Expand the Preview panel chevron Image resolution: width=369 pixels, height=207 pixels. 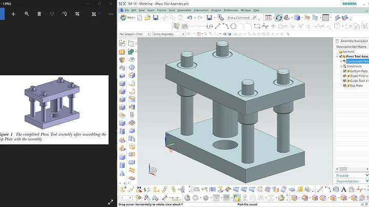pos(367,175)
